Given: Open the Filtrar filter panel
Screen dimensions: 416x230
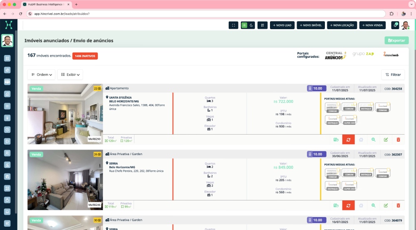Looking at the screenshot, I should (393, 75).
